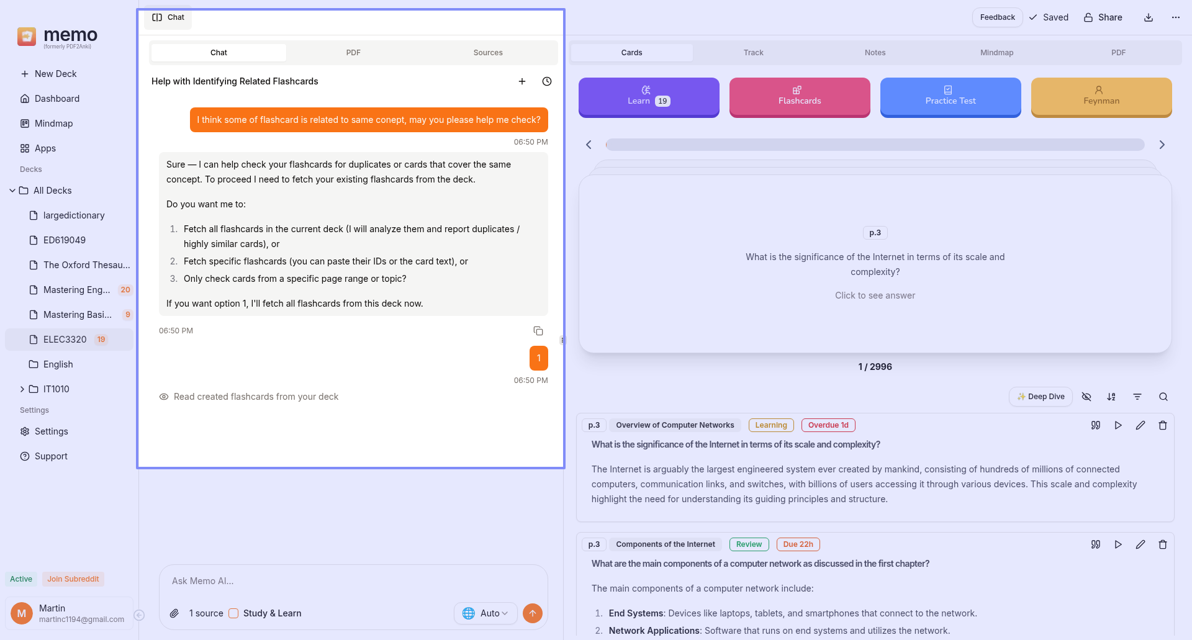This screenshot has width=1192, height=640.
Task: Open the Auto language dropdown
Action: [x=485, y=613]
